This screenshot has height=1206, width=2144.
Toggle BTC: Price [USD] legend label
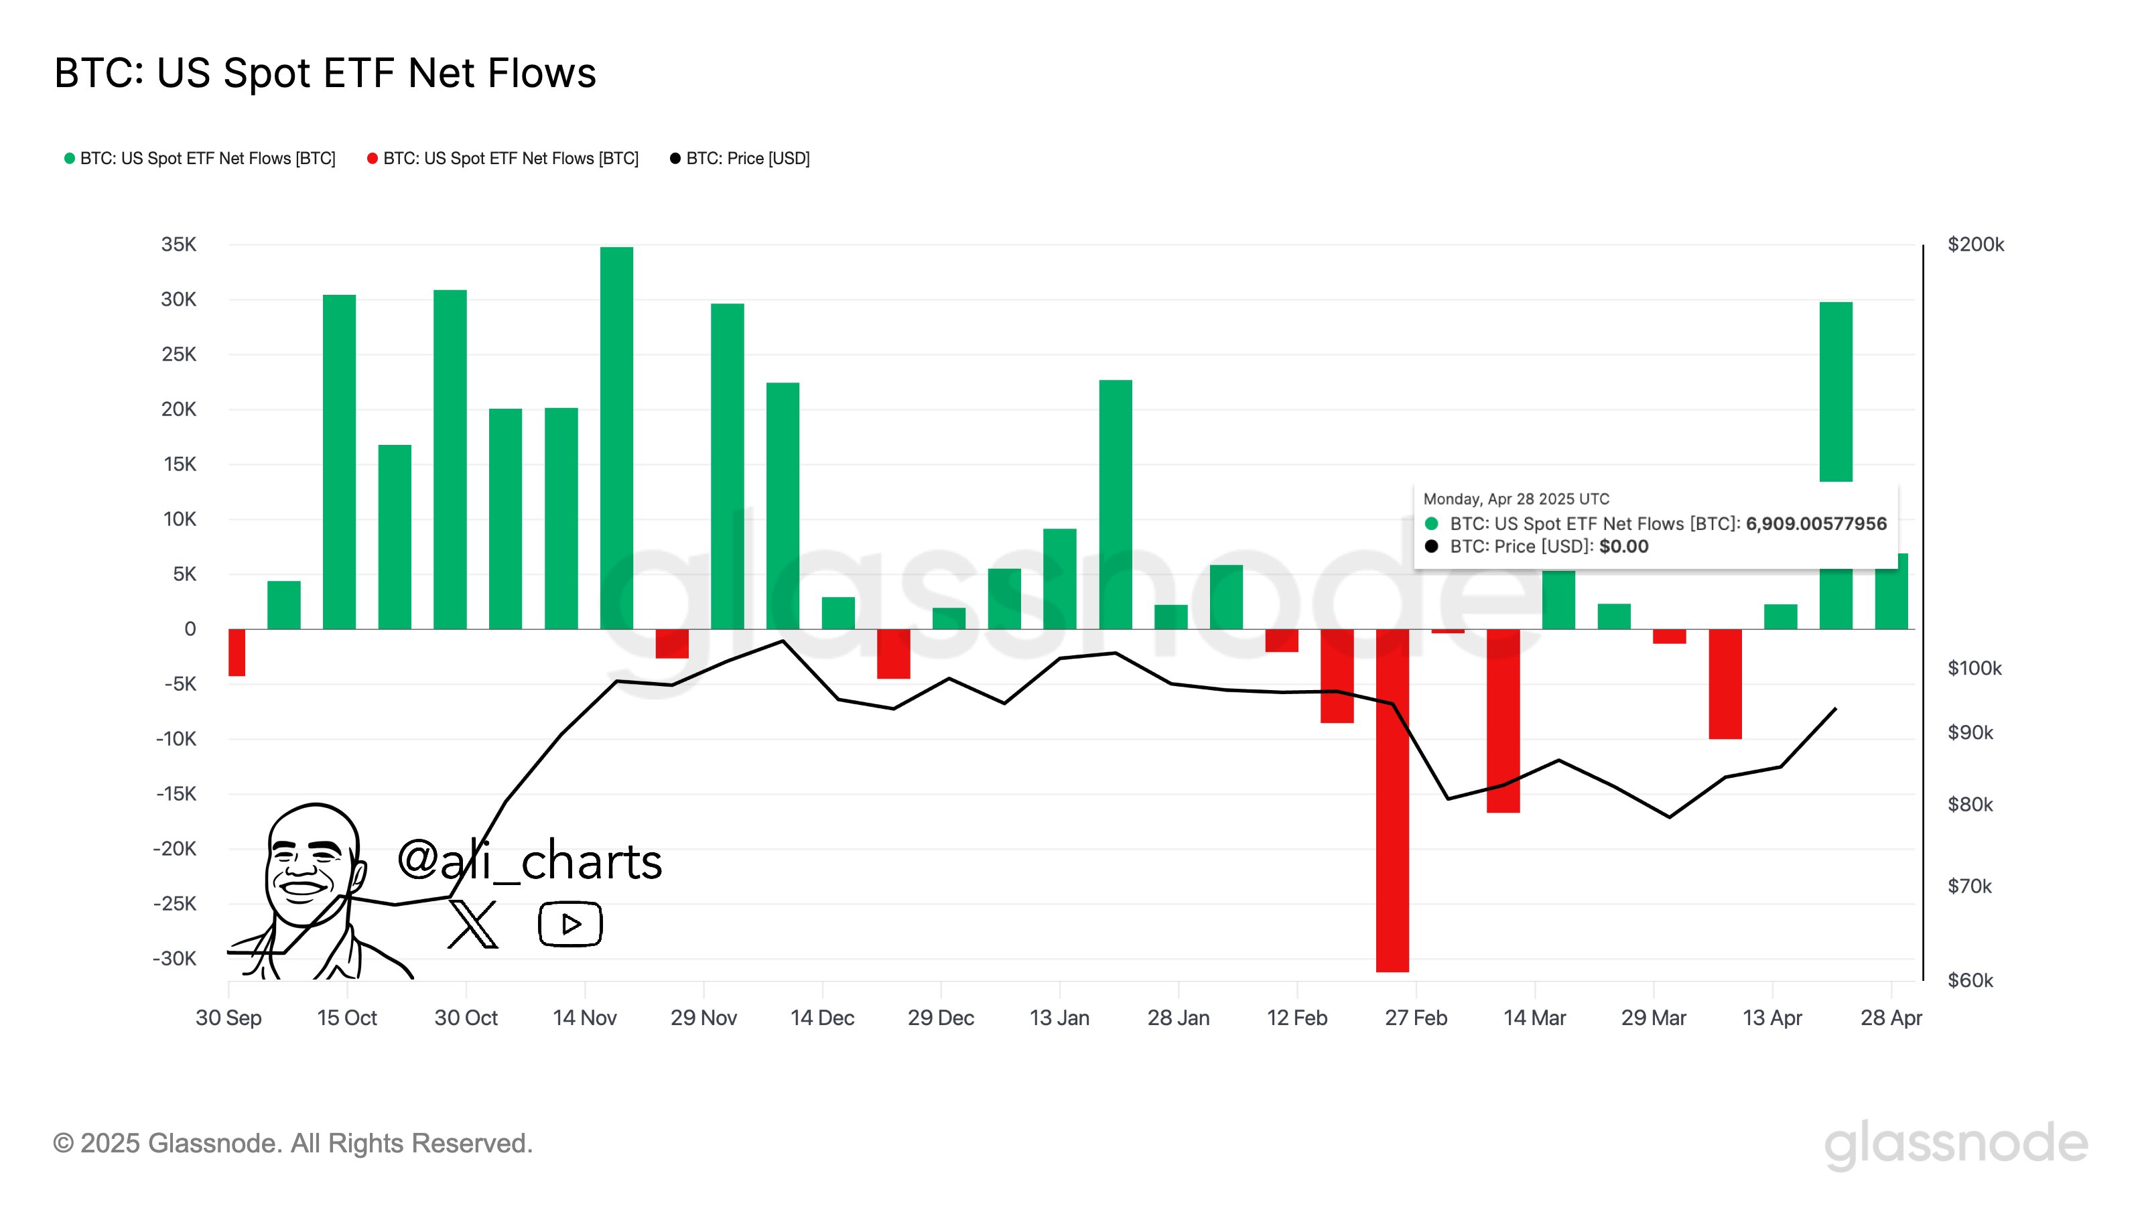pos(748,158)
